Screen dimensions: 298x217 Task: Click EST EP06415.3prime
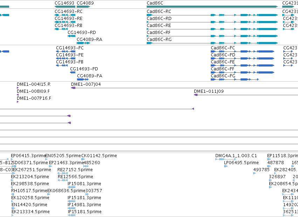[28, 156]
